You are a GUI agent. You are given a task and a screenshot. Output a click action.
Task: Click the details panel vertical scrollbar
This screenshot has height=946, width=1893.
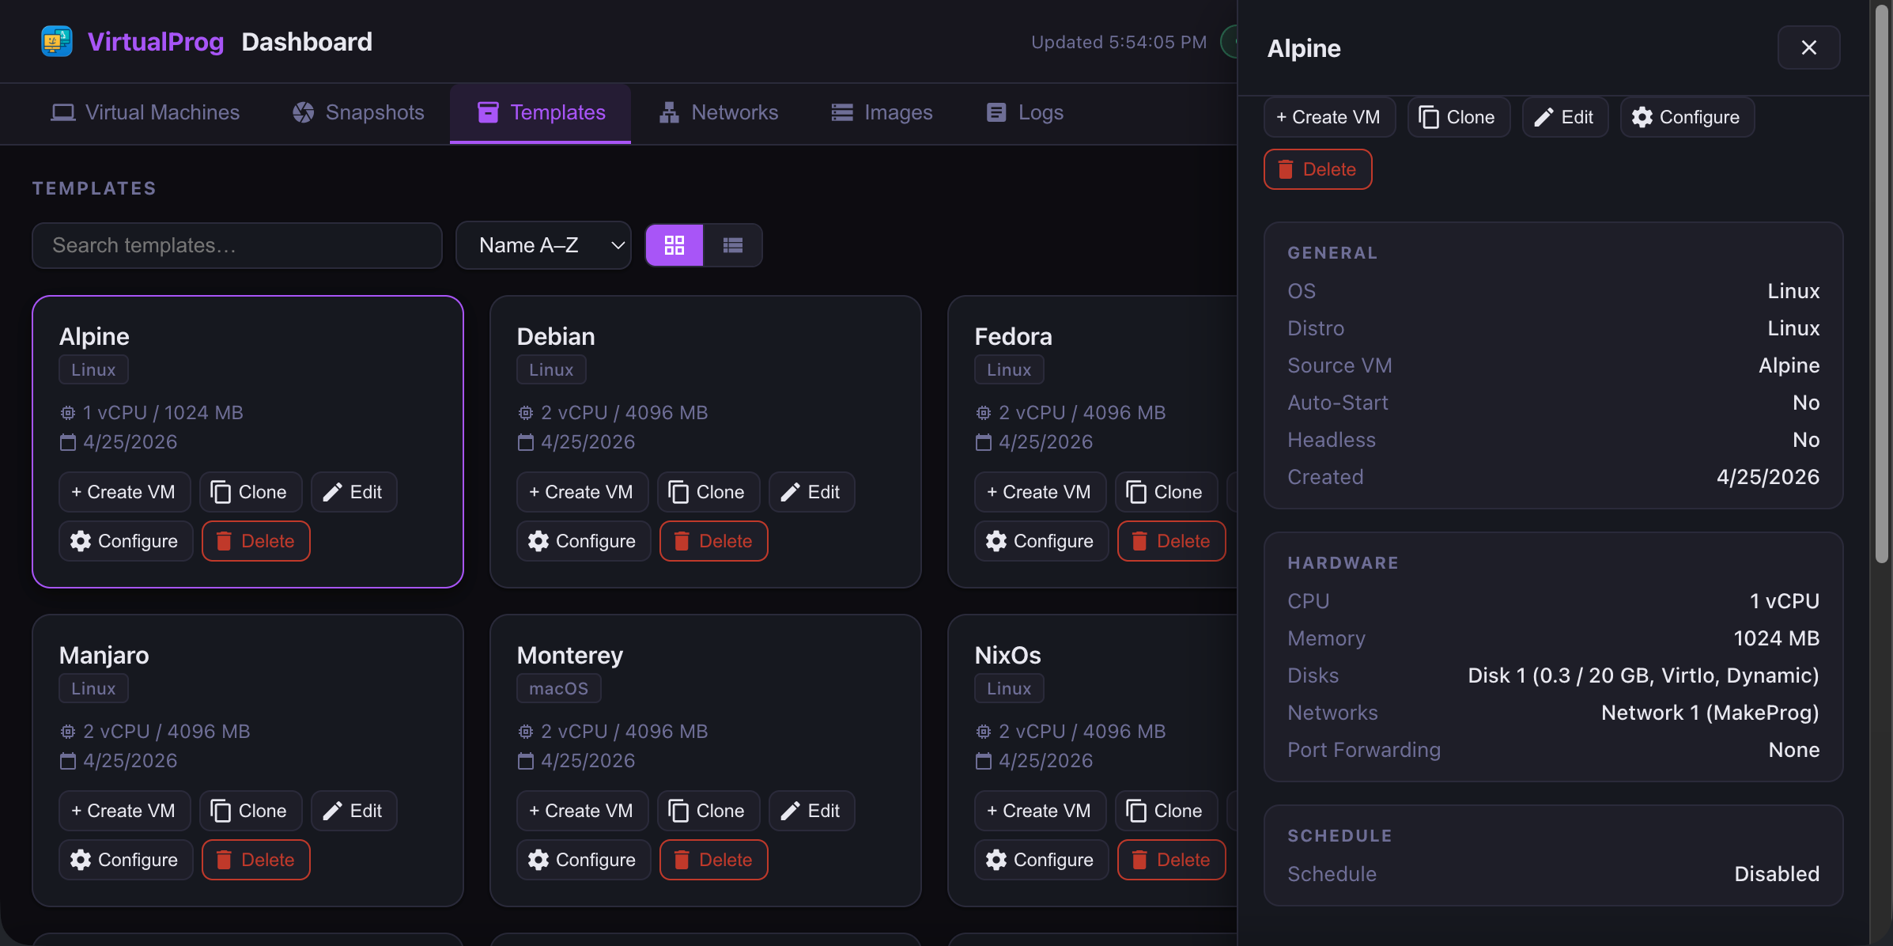pos(1881,285)
